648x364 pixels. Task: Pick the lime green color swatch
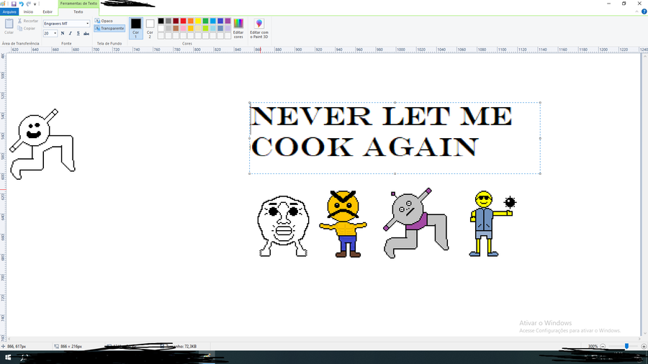[x=205, y=29]
